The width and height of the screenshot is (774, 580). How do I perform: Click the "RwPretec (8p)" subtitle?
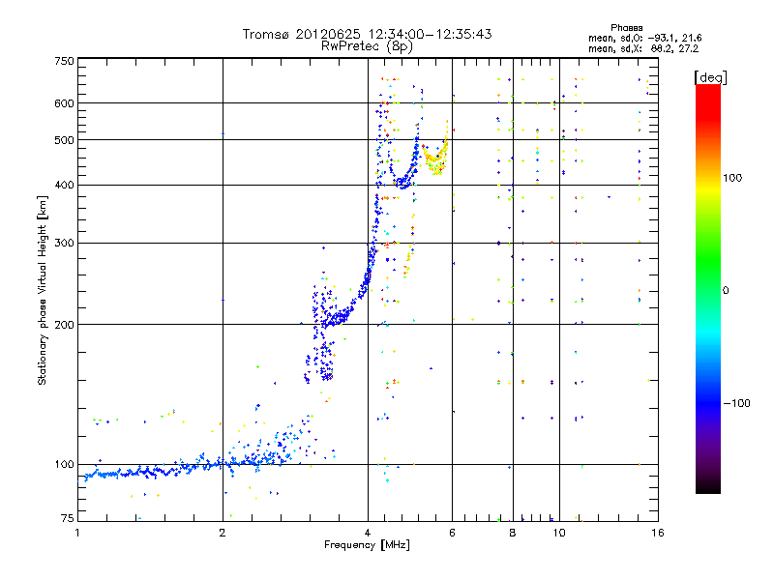coord(367,46)
